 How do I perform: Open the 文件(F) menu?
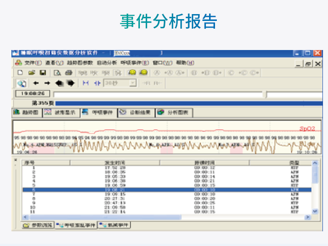pyautogui.click(x=33, y=63)
